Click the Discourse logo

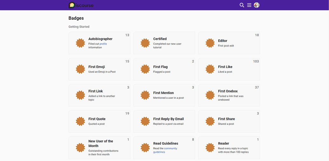81,5
